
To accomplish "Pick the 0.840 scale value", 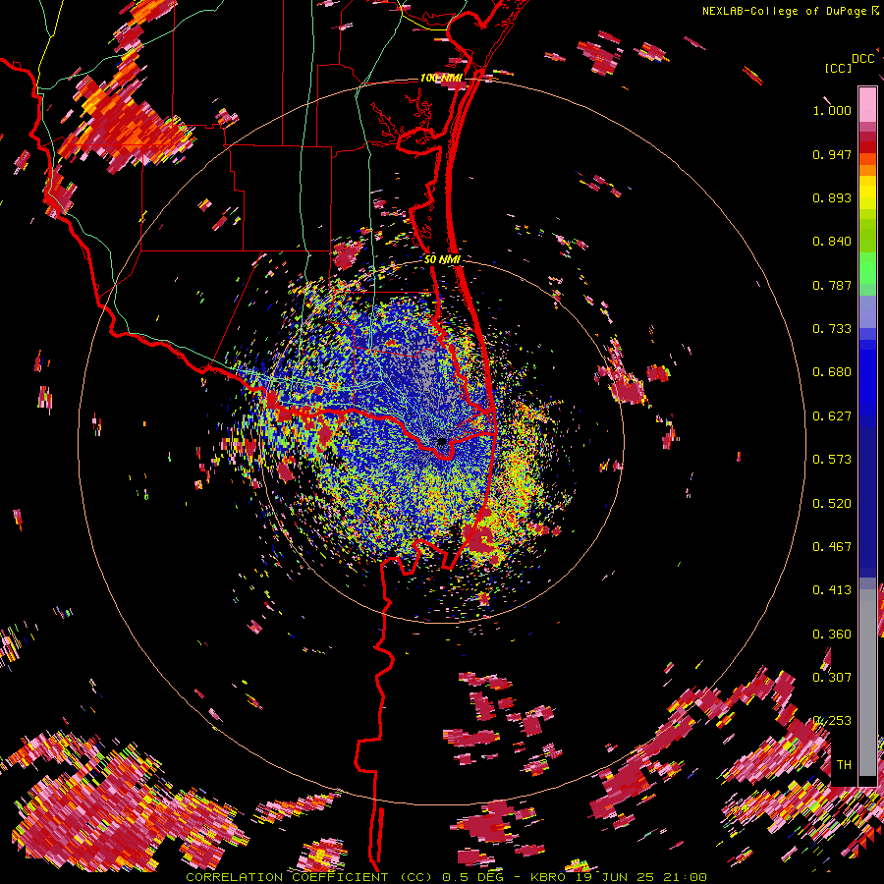I will click(832, 242).
